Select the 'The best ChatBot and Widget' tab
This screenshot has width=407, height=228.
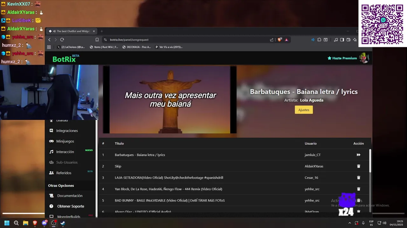click(72, 31)
